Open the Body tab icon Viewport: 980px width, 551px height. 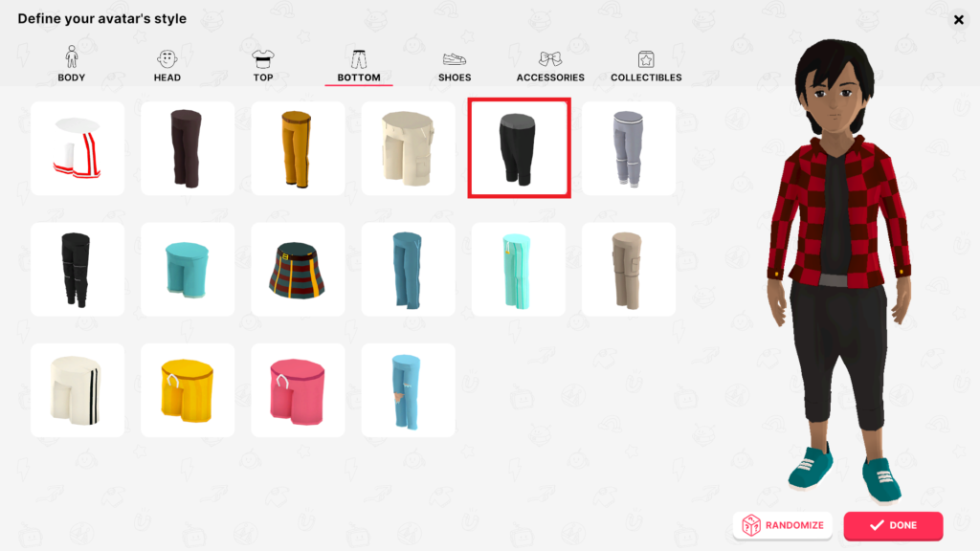[x=71, y=57]
